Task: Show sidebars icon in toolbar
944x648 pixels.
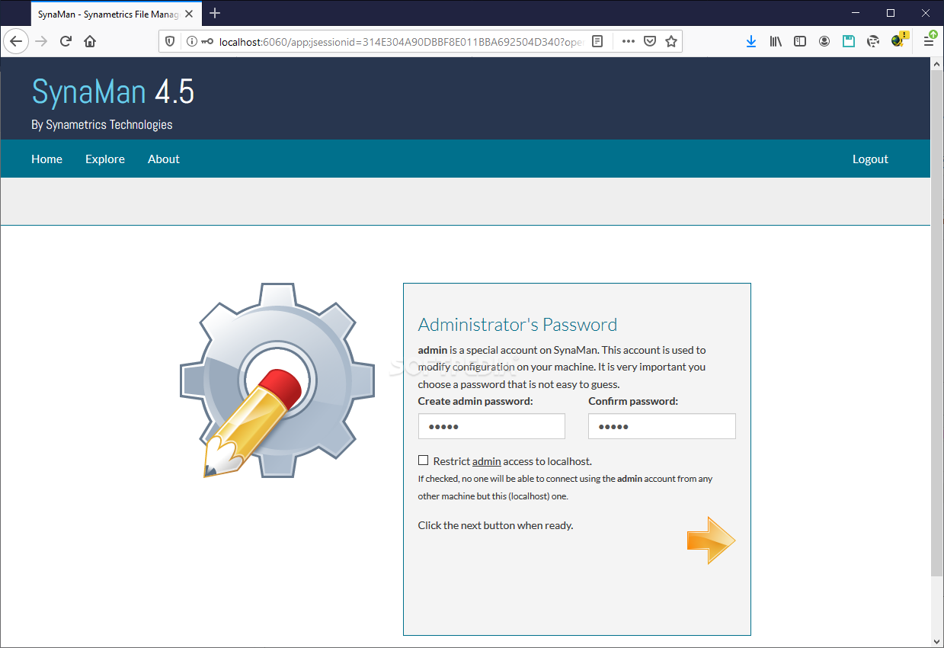Action: click(x=800, y=41)
